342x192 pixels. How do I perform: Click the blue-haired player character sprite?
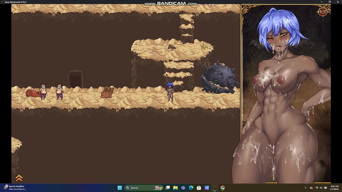(x=170, y=92)
